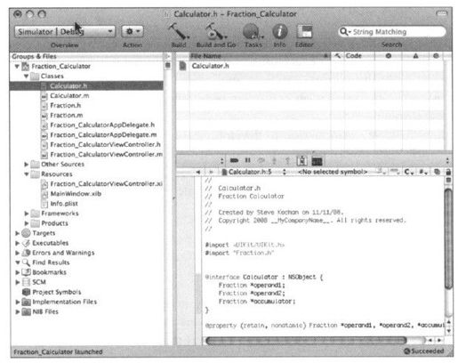Click the Build hammer icon
Viewport: 458px width, 363px height.
coord(178,31)
